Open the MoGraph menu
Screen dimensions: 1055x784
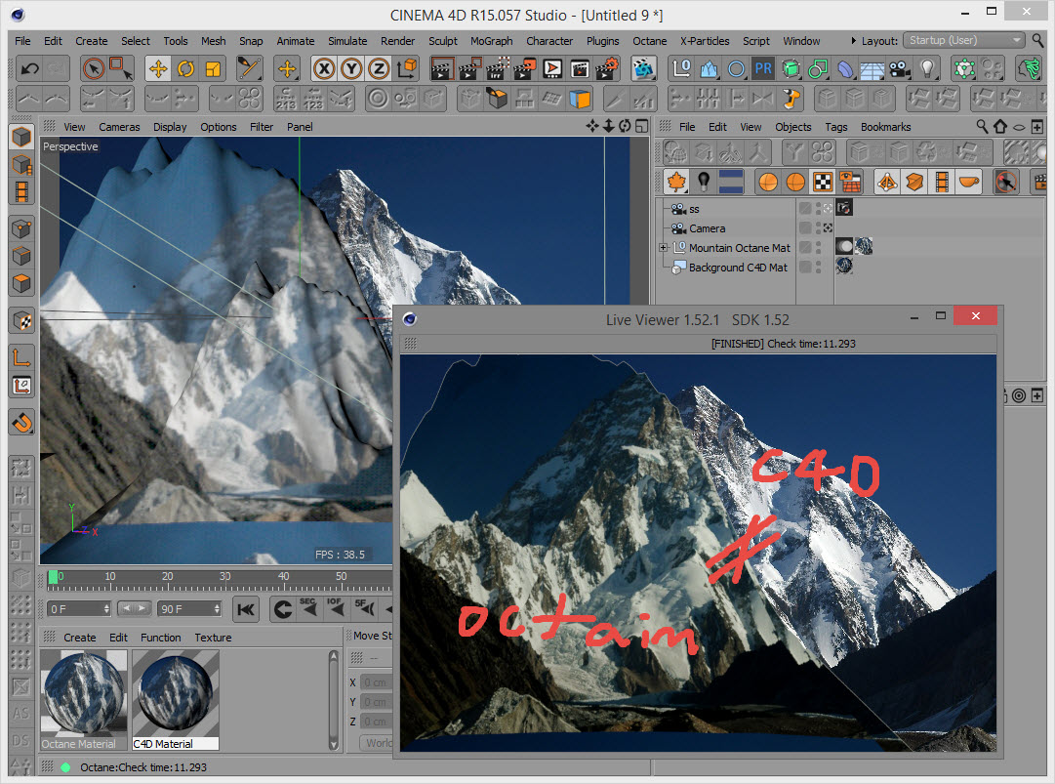tap(491, 41)
